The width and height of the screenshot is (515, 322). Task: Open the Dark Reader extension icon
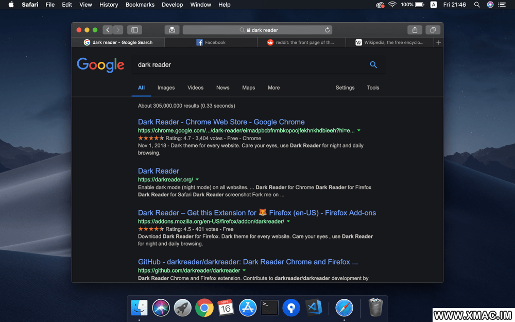(x=172, y=30)
